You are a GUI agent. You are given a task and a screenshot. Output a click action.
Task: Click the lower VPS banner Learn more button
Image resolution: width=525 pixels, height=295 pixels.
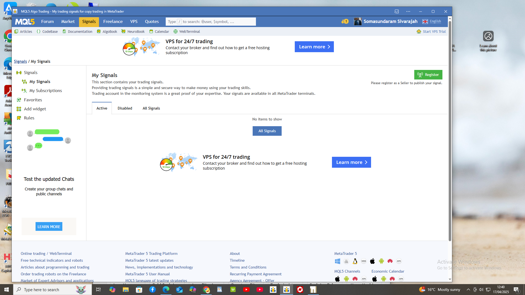(351, 162)
